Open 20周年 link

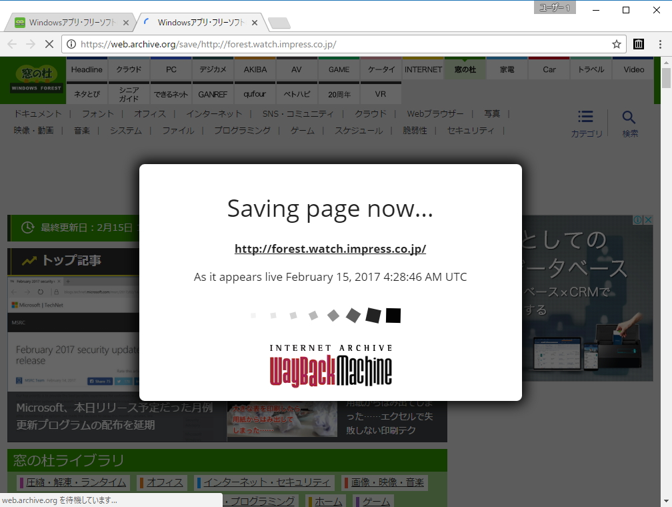coord(339,94)
